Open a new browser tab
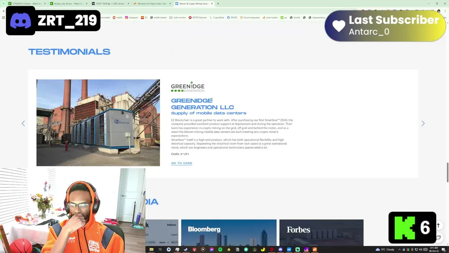This screenshot has width=449, height=253. 218,4
